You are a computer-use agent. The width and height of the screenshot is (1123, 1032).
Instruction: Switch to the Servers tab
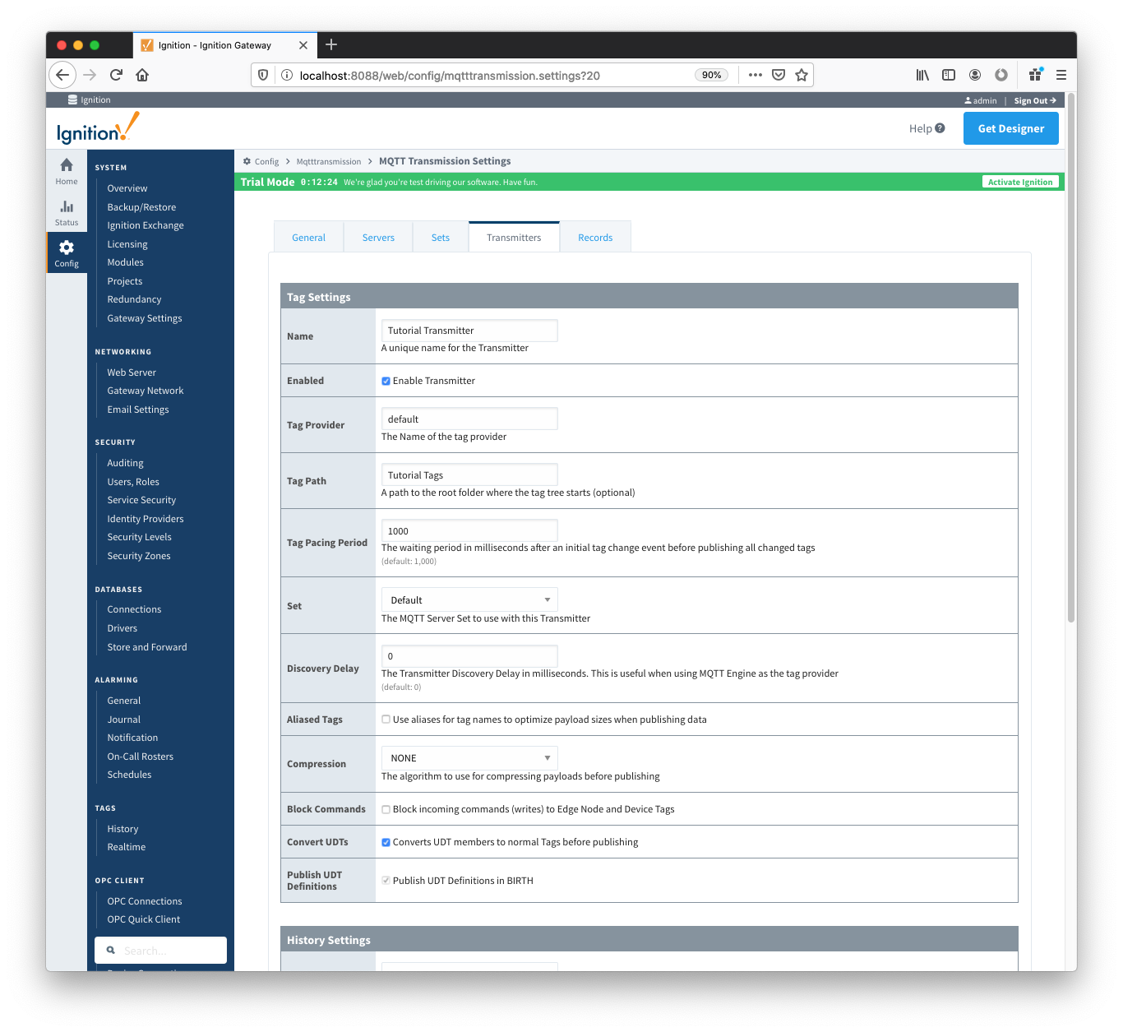point(378,238)
